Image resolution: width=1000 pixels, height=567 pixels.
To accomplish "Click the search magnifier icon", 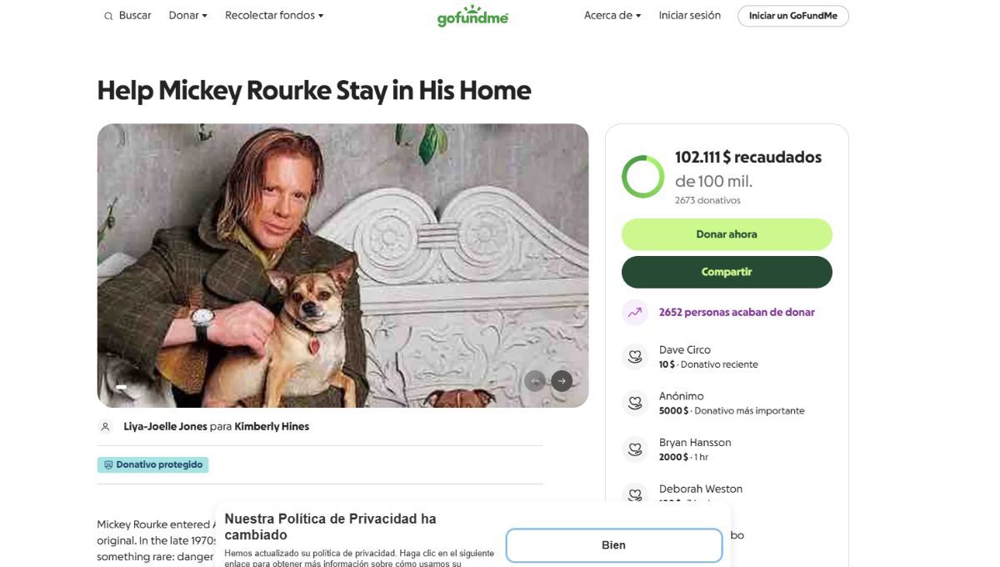I will coord(108,15).
